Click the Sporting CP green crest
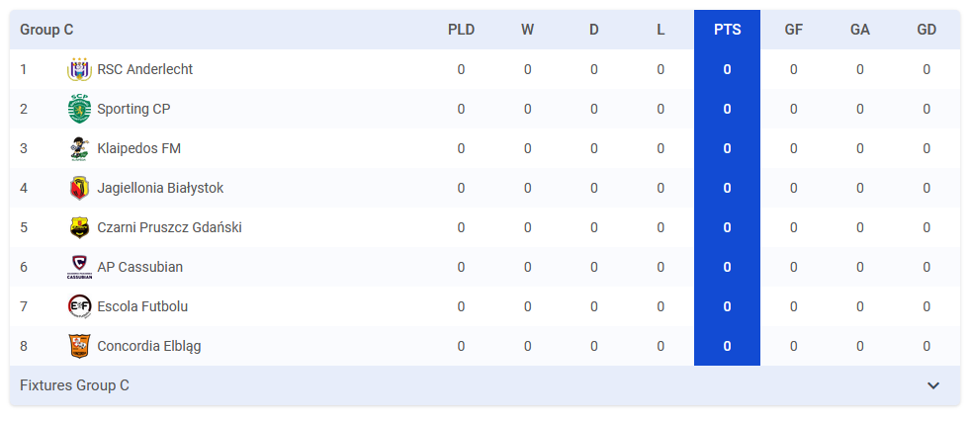970x421 pixels. coord(79,109)
